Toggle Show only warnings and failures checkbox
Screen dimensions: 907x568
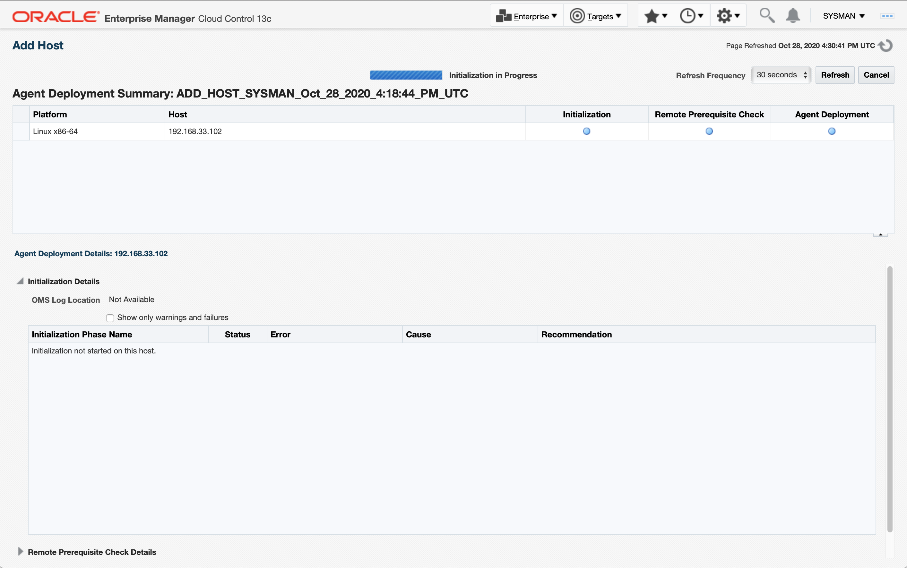click(x=110, y=318)
